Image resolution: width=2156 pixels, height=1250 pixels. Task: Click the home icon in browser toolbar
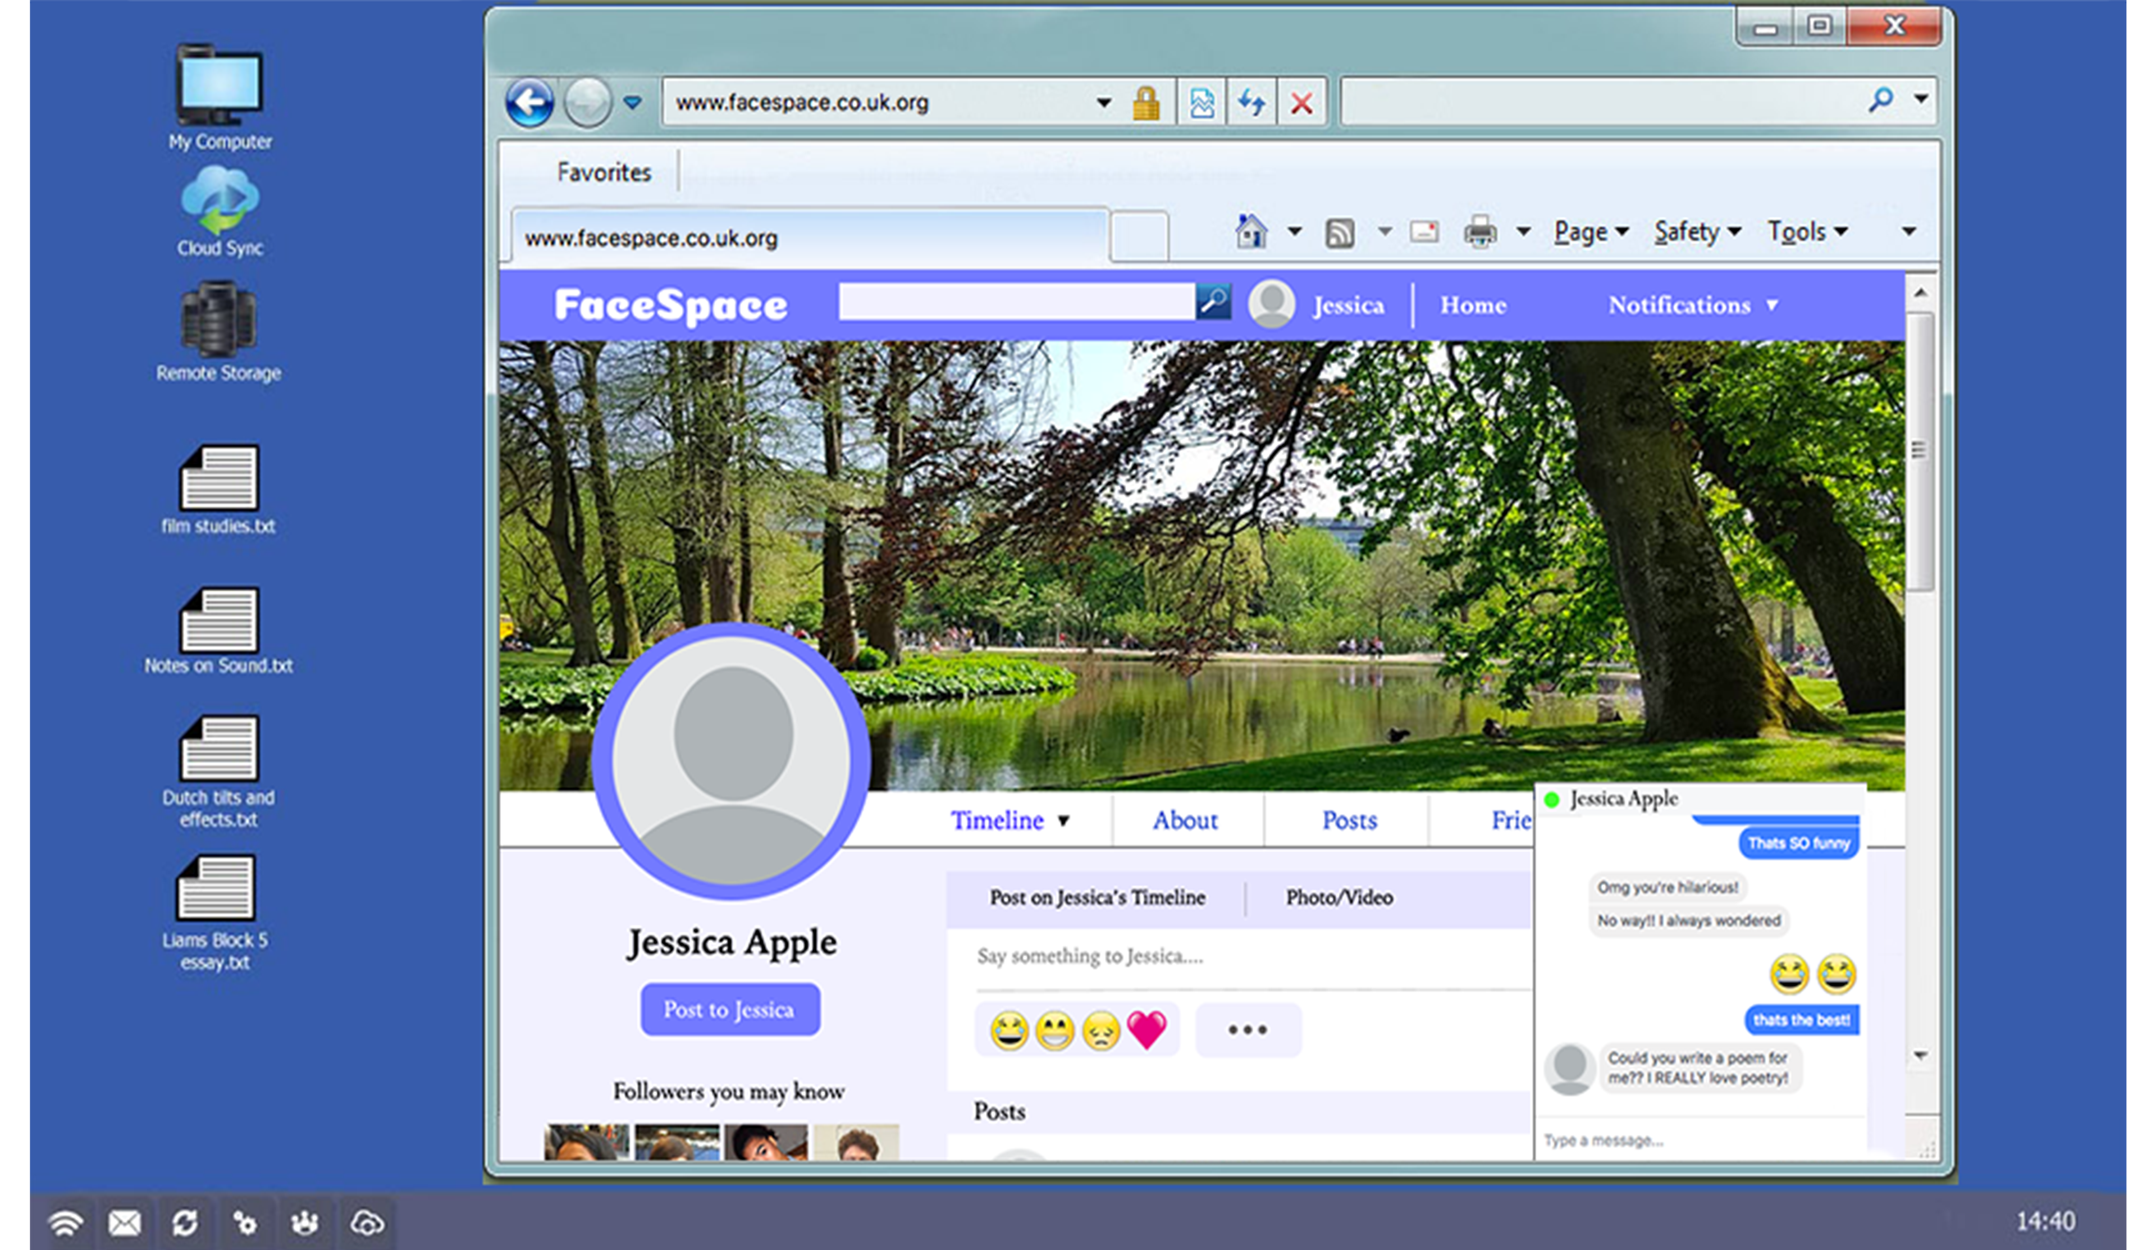pyautogui.click(x=1251, y=231)
